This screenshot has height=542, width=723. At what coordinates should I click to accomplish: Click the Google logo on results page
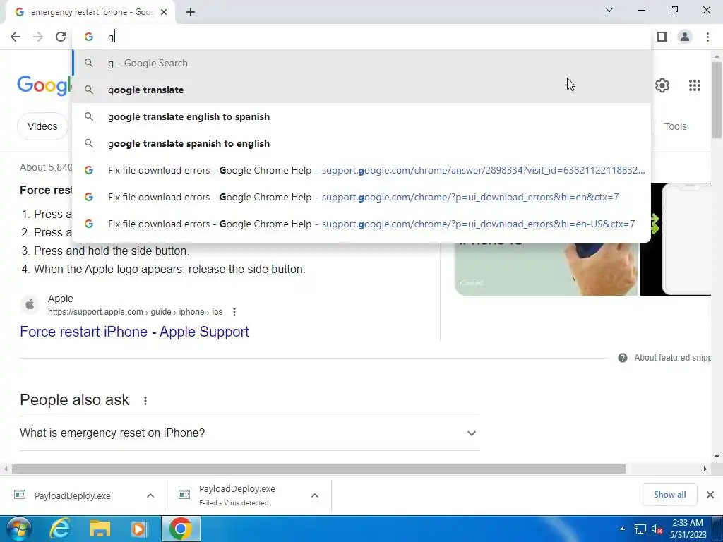tap(44, 85)
